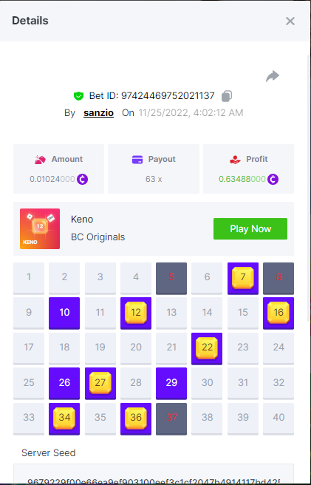Image resolution: width=311 pixels, height=485 pixels.
Task: Copy the Bet ID with the copy icon
Action: (x=227, y=96)
